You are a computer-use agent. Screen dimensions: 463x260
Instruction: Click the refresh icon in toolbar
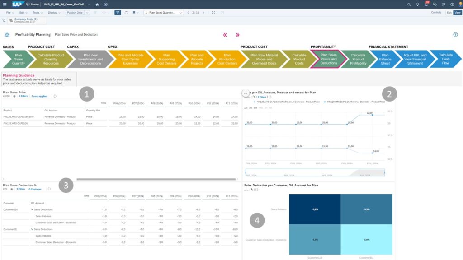coord(126,13)
